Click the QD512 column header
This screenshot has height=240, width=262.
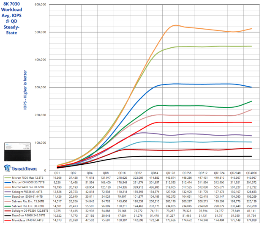[203, 173]
